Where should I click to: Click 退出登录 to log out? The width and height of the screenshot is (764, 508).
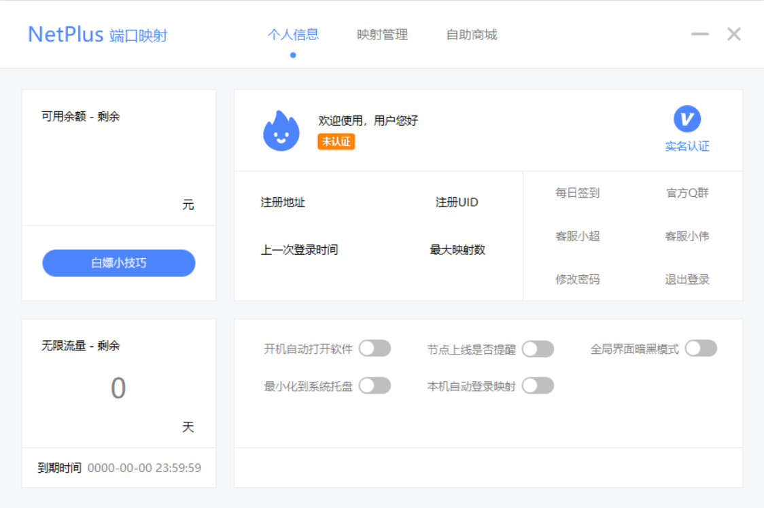tap(687, 279)
